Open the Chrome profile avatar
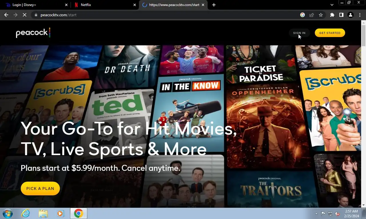This screenshot has width=366, height=219. [x=350, y=15]
